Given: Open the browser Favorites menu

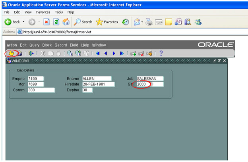Looking at the screenshot, I should [43, 12].
